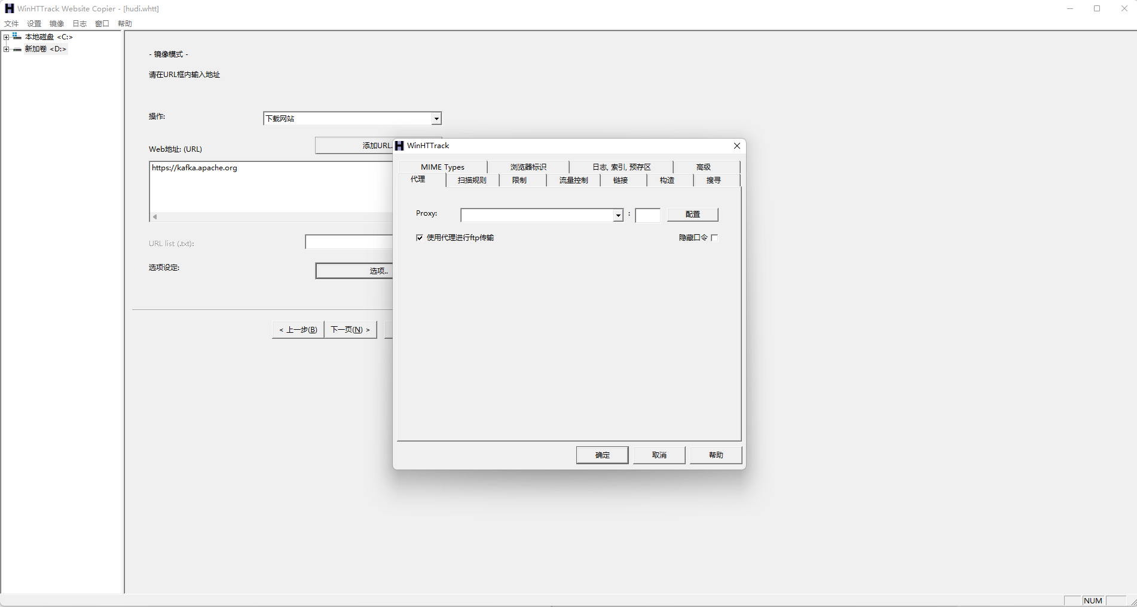Click the WinHTTrack app icon in title bar

pos(9,8)
